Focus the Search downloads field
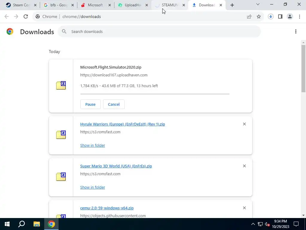 [159, 31]
